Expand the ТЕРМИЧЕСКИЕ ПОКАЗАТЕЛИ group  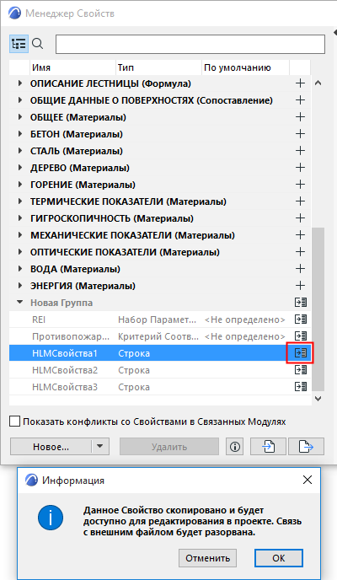coord(20,201)
